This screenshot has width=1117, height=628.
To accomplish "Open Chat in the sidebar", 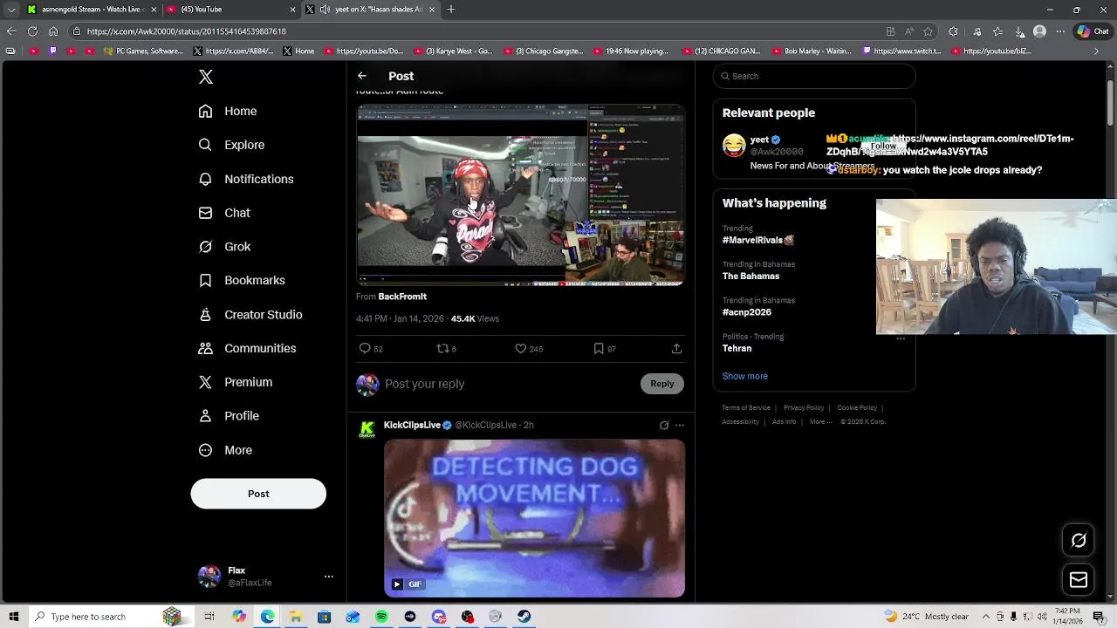I will pyautogui.click(x=224, y=213).
